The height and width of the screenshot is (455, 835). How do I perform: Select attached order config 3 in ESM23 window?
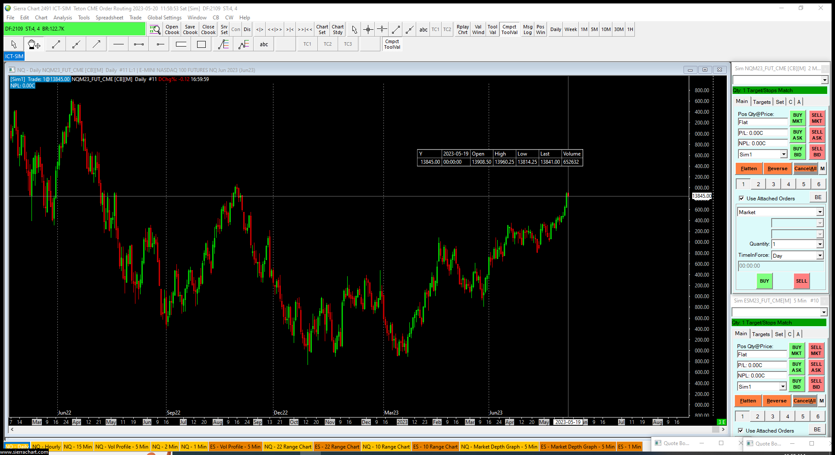[772, 416]
